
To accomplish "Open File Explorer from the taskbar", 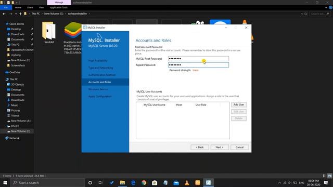I will [122, 182].
